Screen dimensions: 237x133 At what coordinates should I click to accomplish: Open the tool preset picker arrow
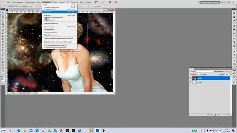(x=6, y=6)
